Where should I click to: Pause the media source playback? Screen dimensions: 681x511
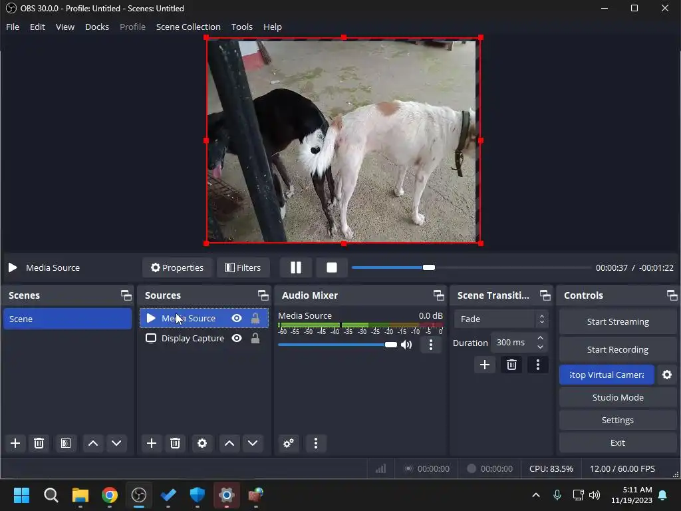click(296, 267)
